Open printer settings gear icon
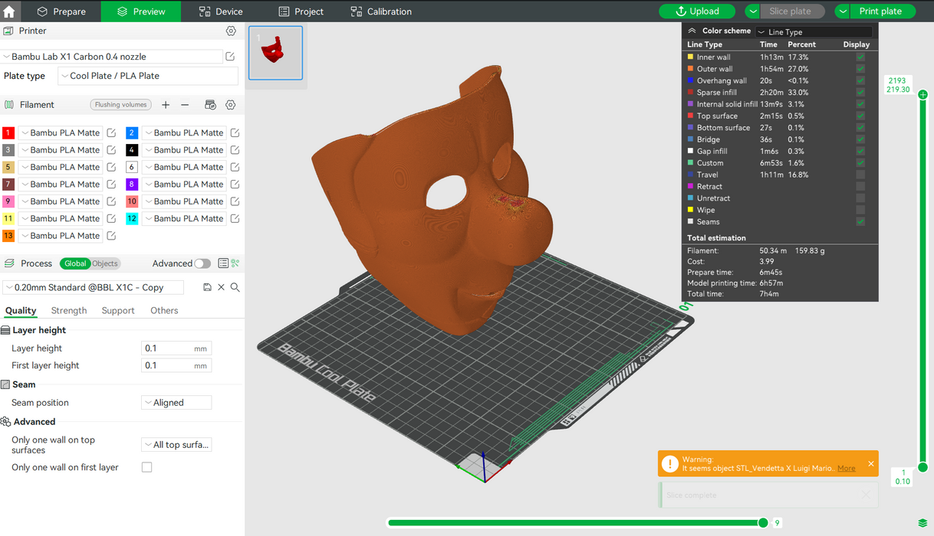This screenshot has height=536, width=934. [231, 31]
